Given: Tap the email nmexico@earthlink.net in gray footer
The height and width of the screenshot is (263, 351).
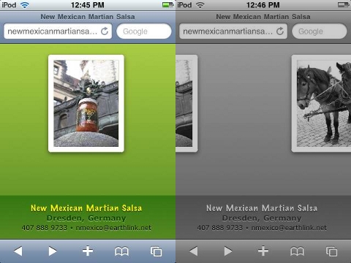Looking at the screenshot, I should click(x=289, y=228).
